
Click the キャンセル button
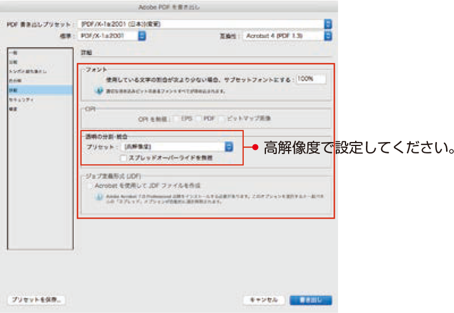pos(264,300)
